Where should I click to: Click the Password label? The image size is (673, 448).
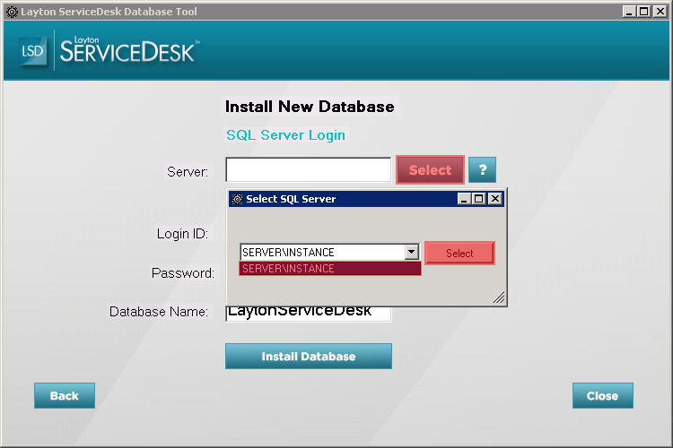coord(183,273)
